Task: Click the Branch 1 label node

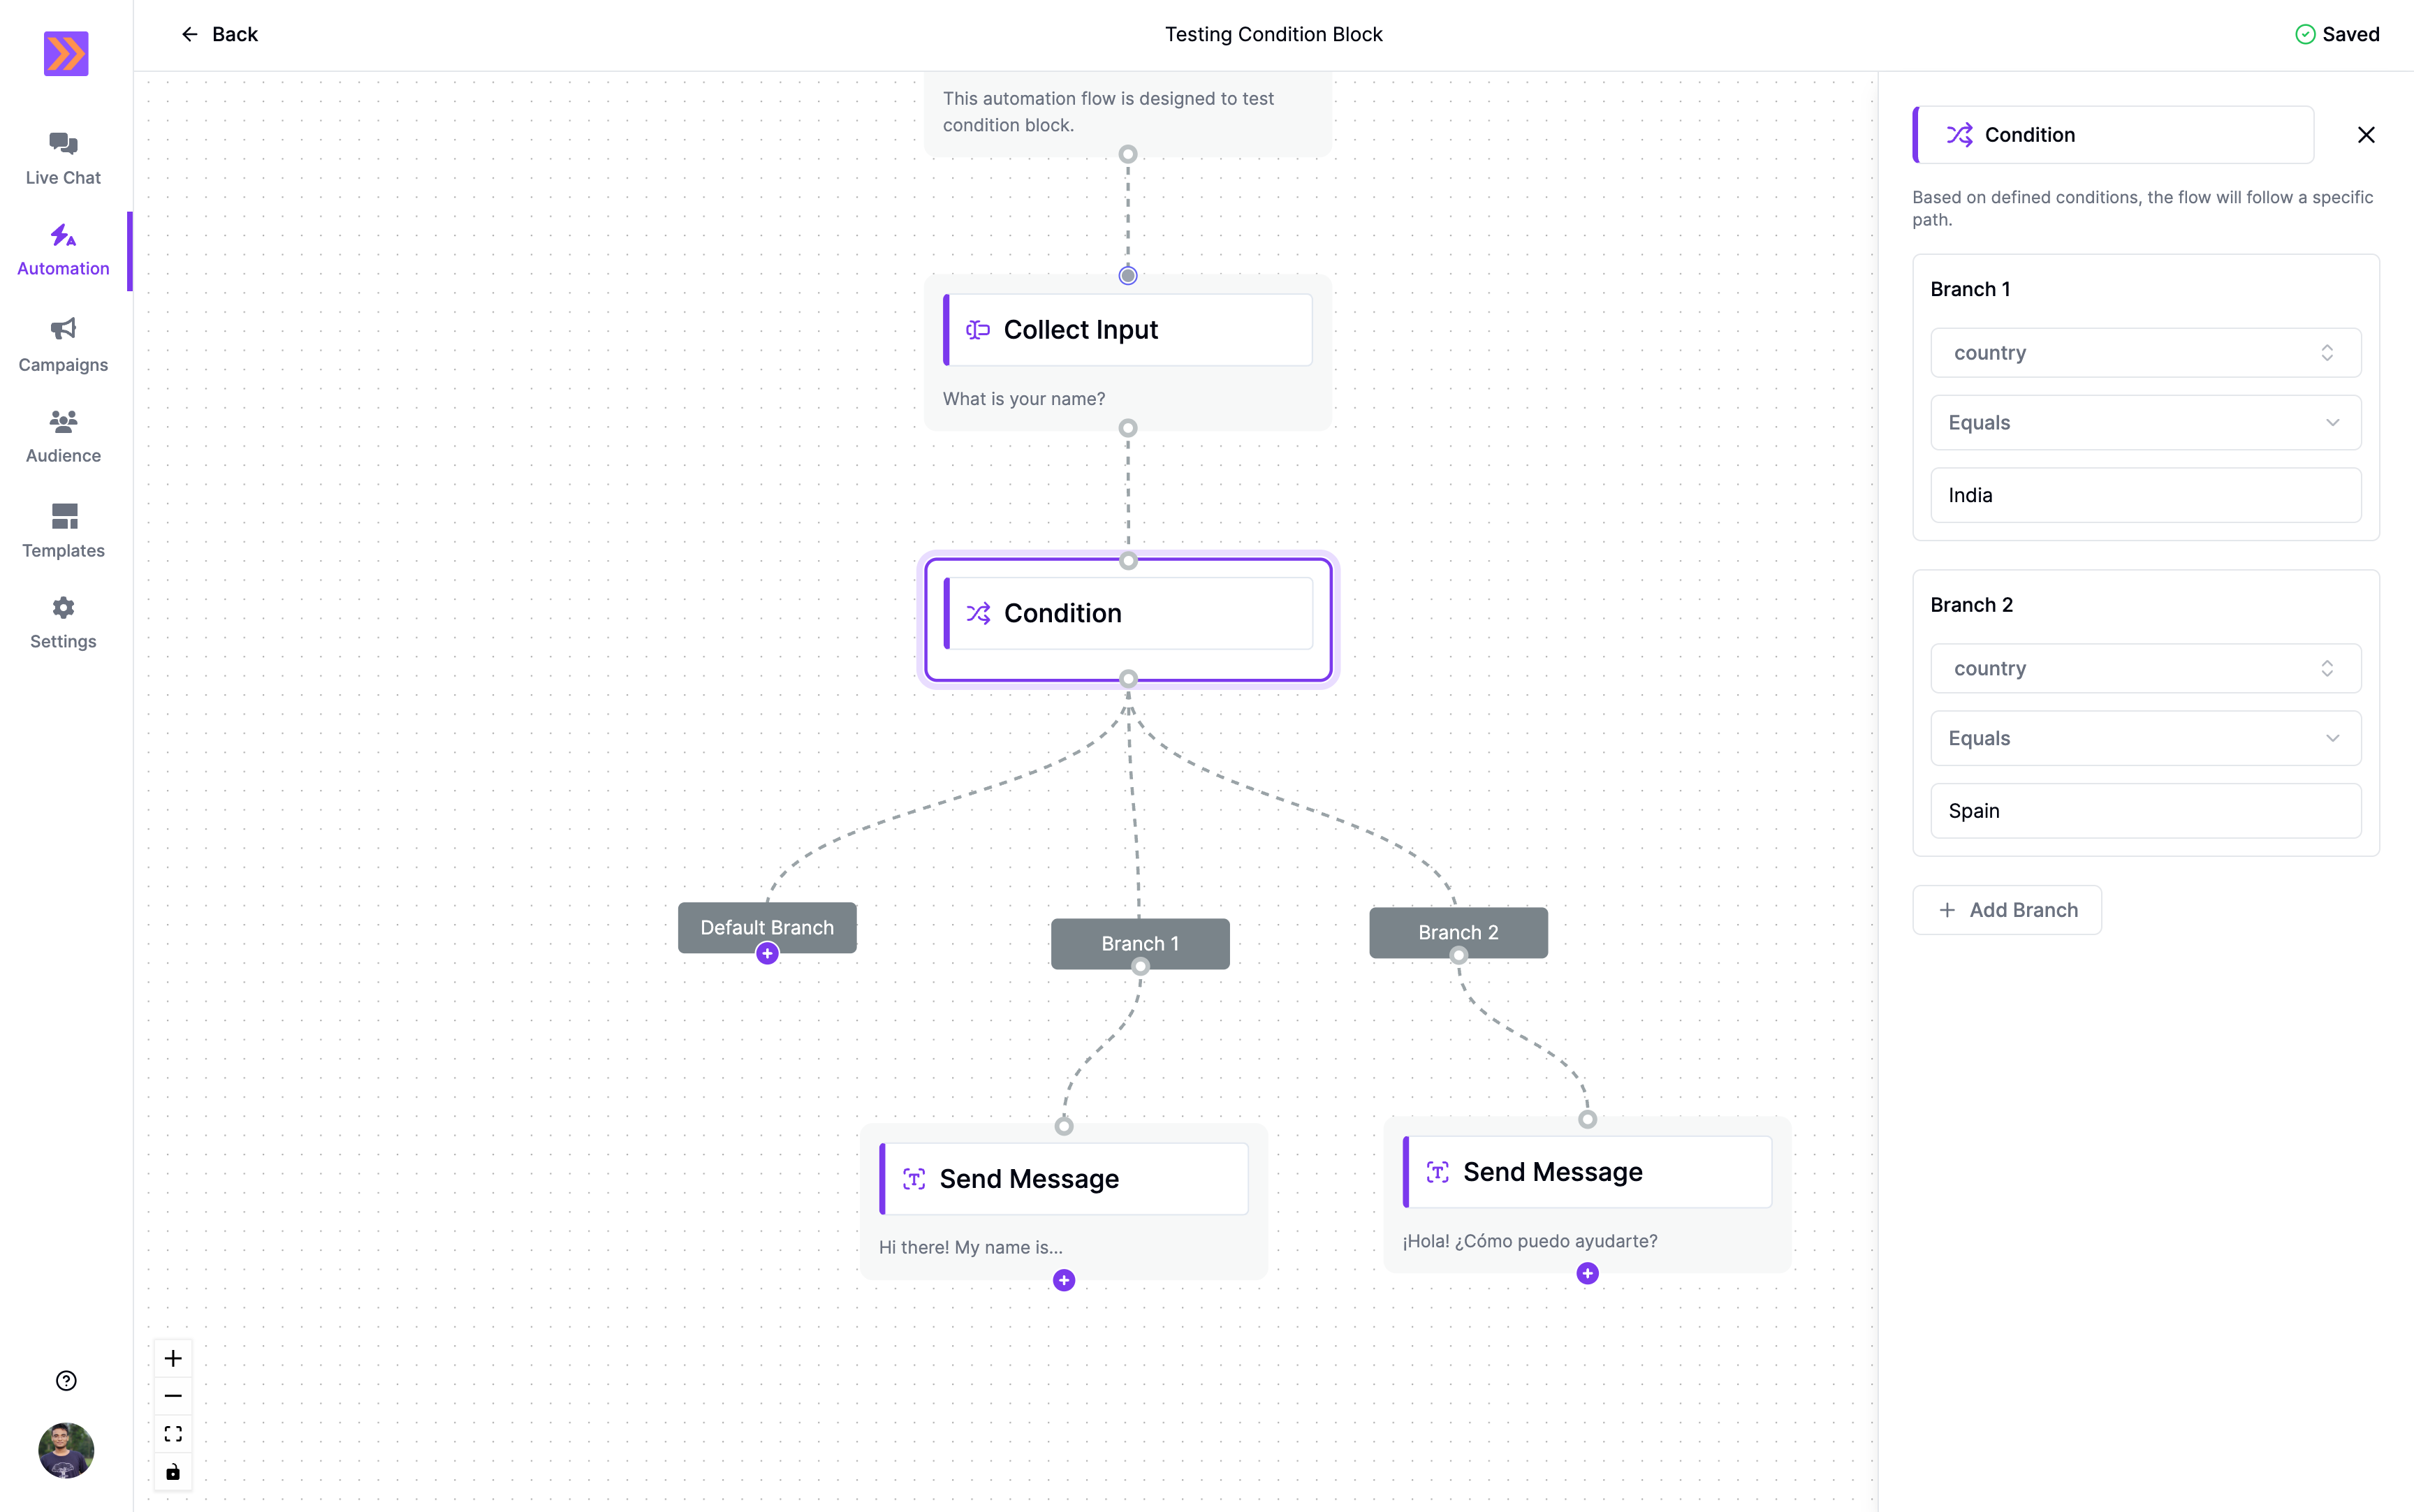Action: pos(1140,944)
